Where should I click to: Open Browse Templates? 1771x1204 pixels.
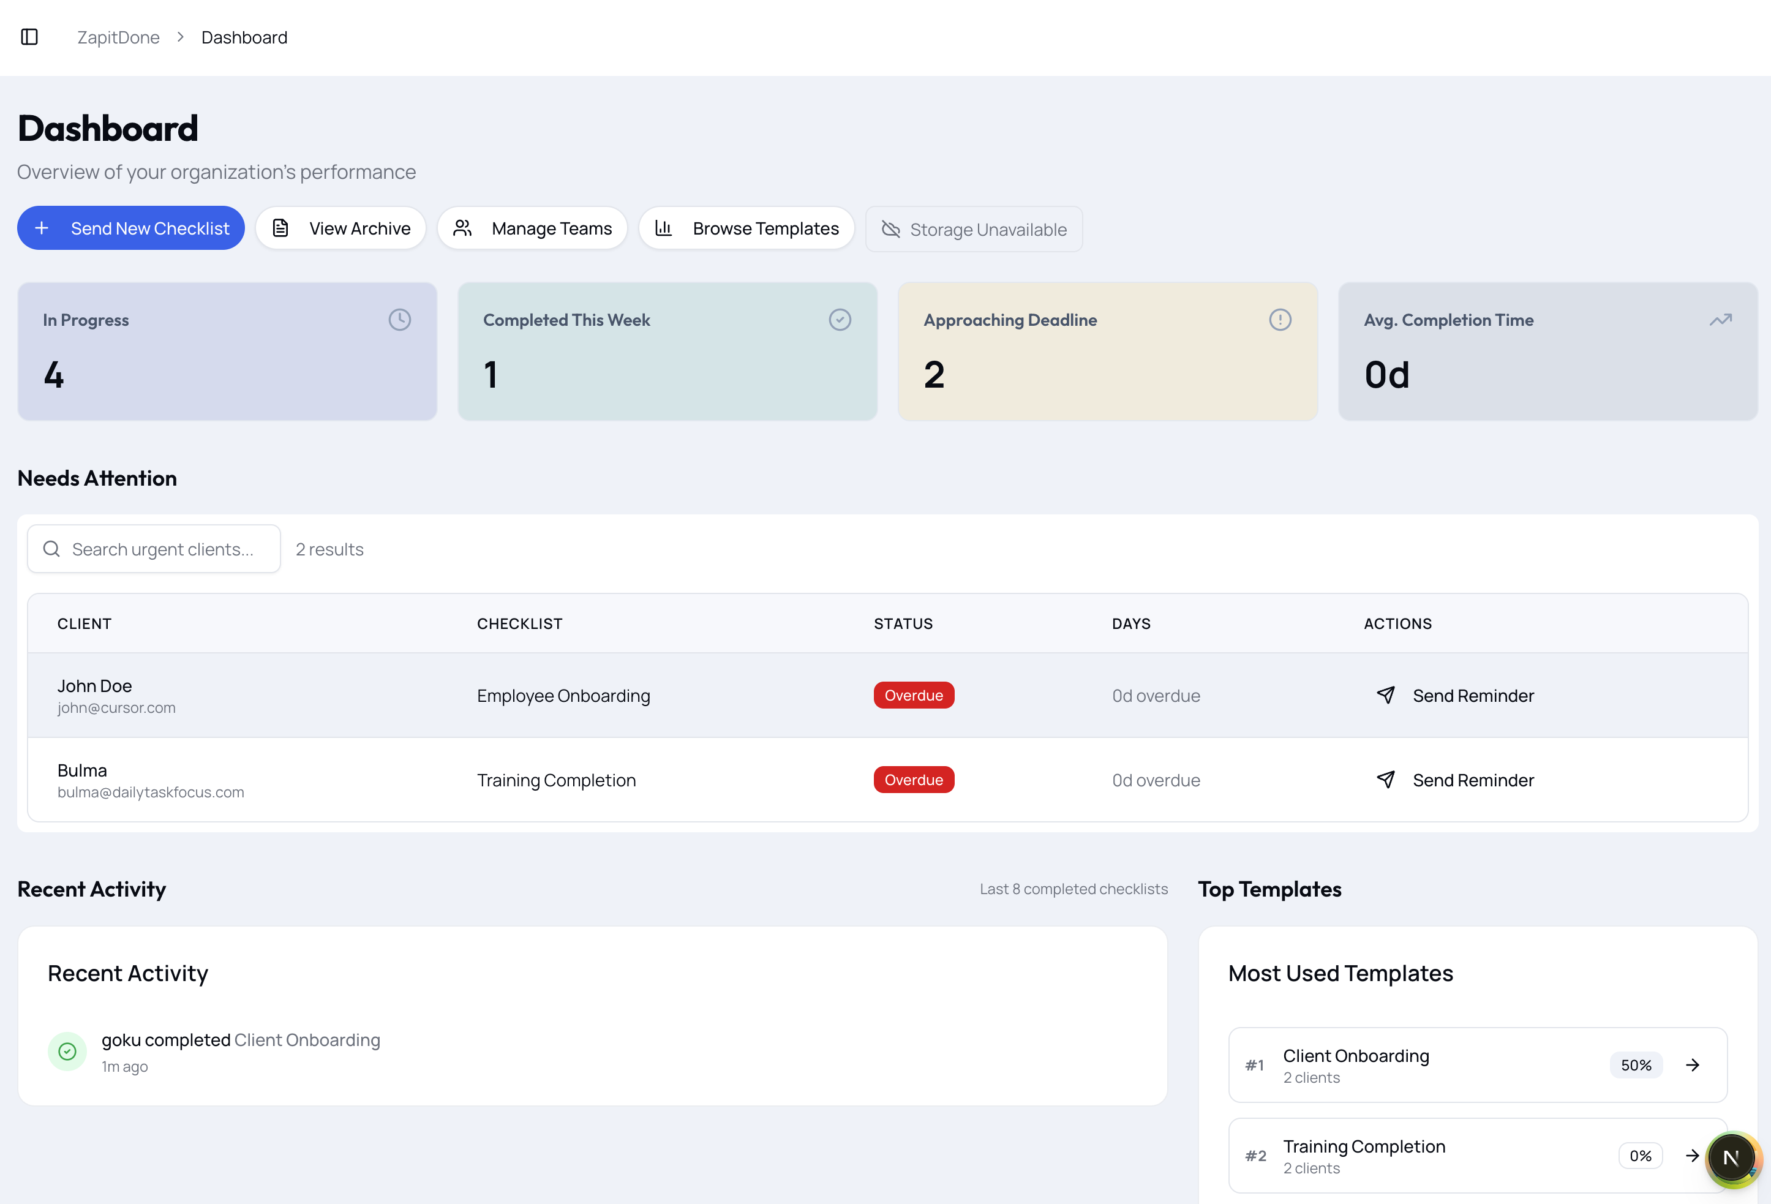[746, 228]
